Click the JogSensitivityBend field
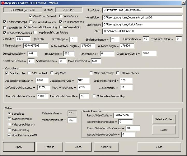Screen dimensions: 187x156 point(126,80)
